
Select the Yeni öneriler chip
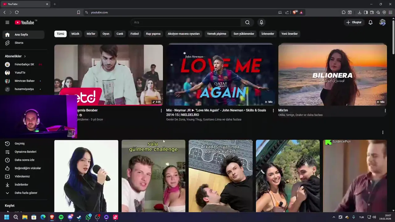[x=289, y=34]
